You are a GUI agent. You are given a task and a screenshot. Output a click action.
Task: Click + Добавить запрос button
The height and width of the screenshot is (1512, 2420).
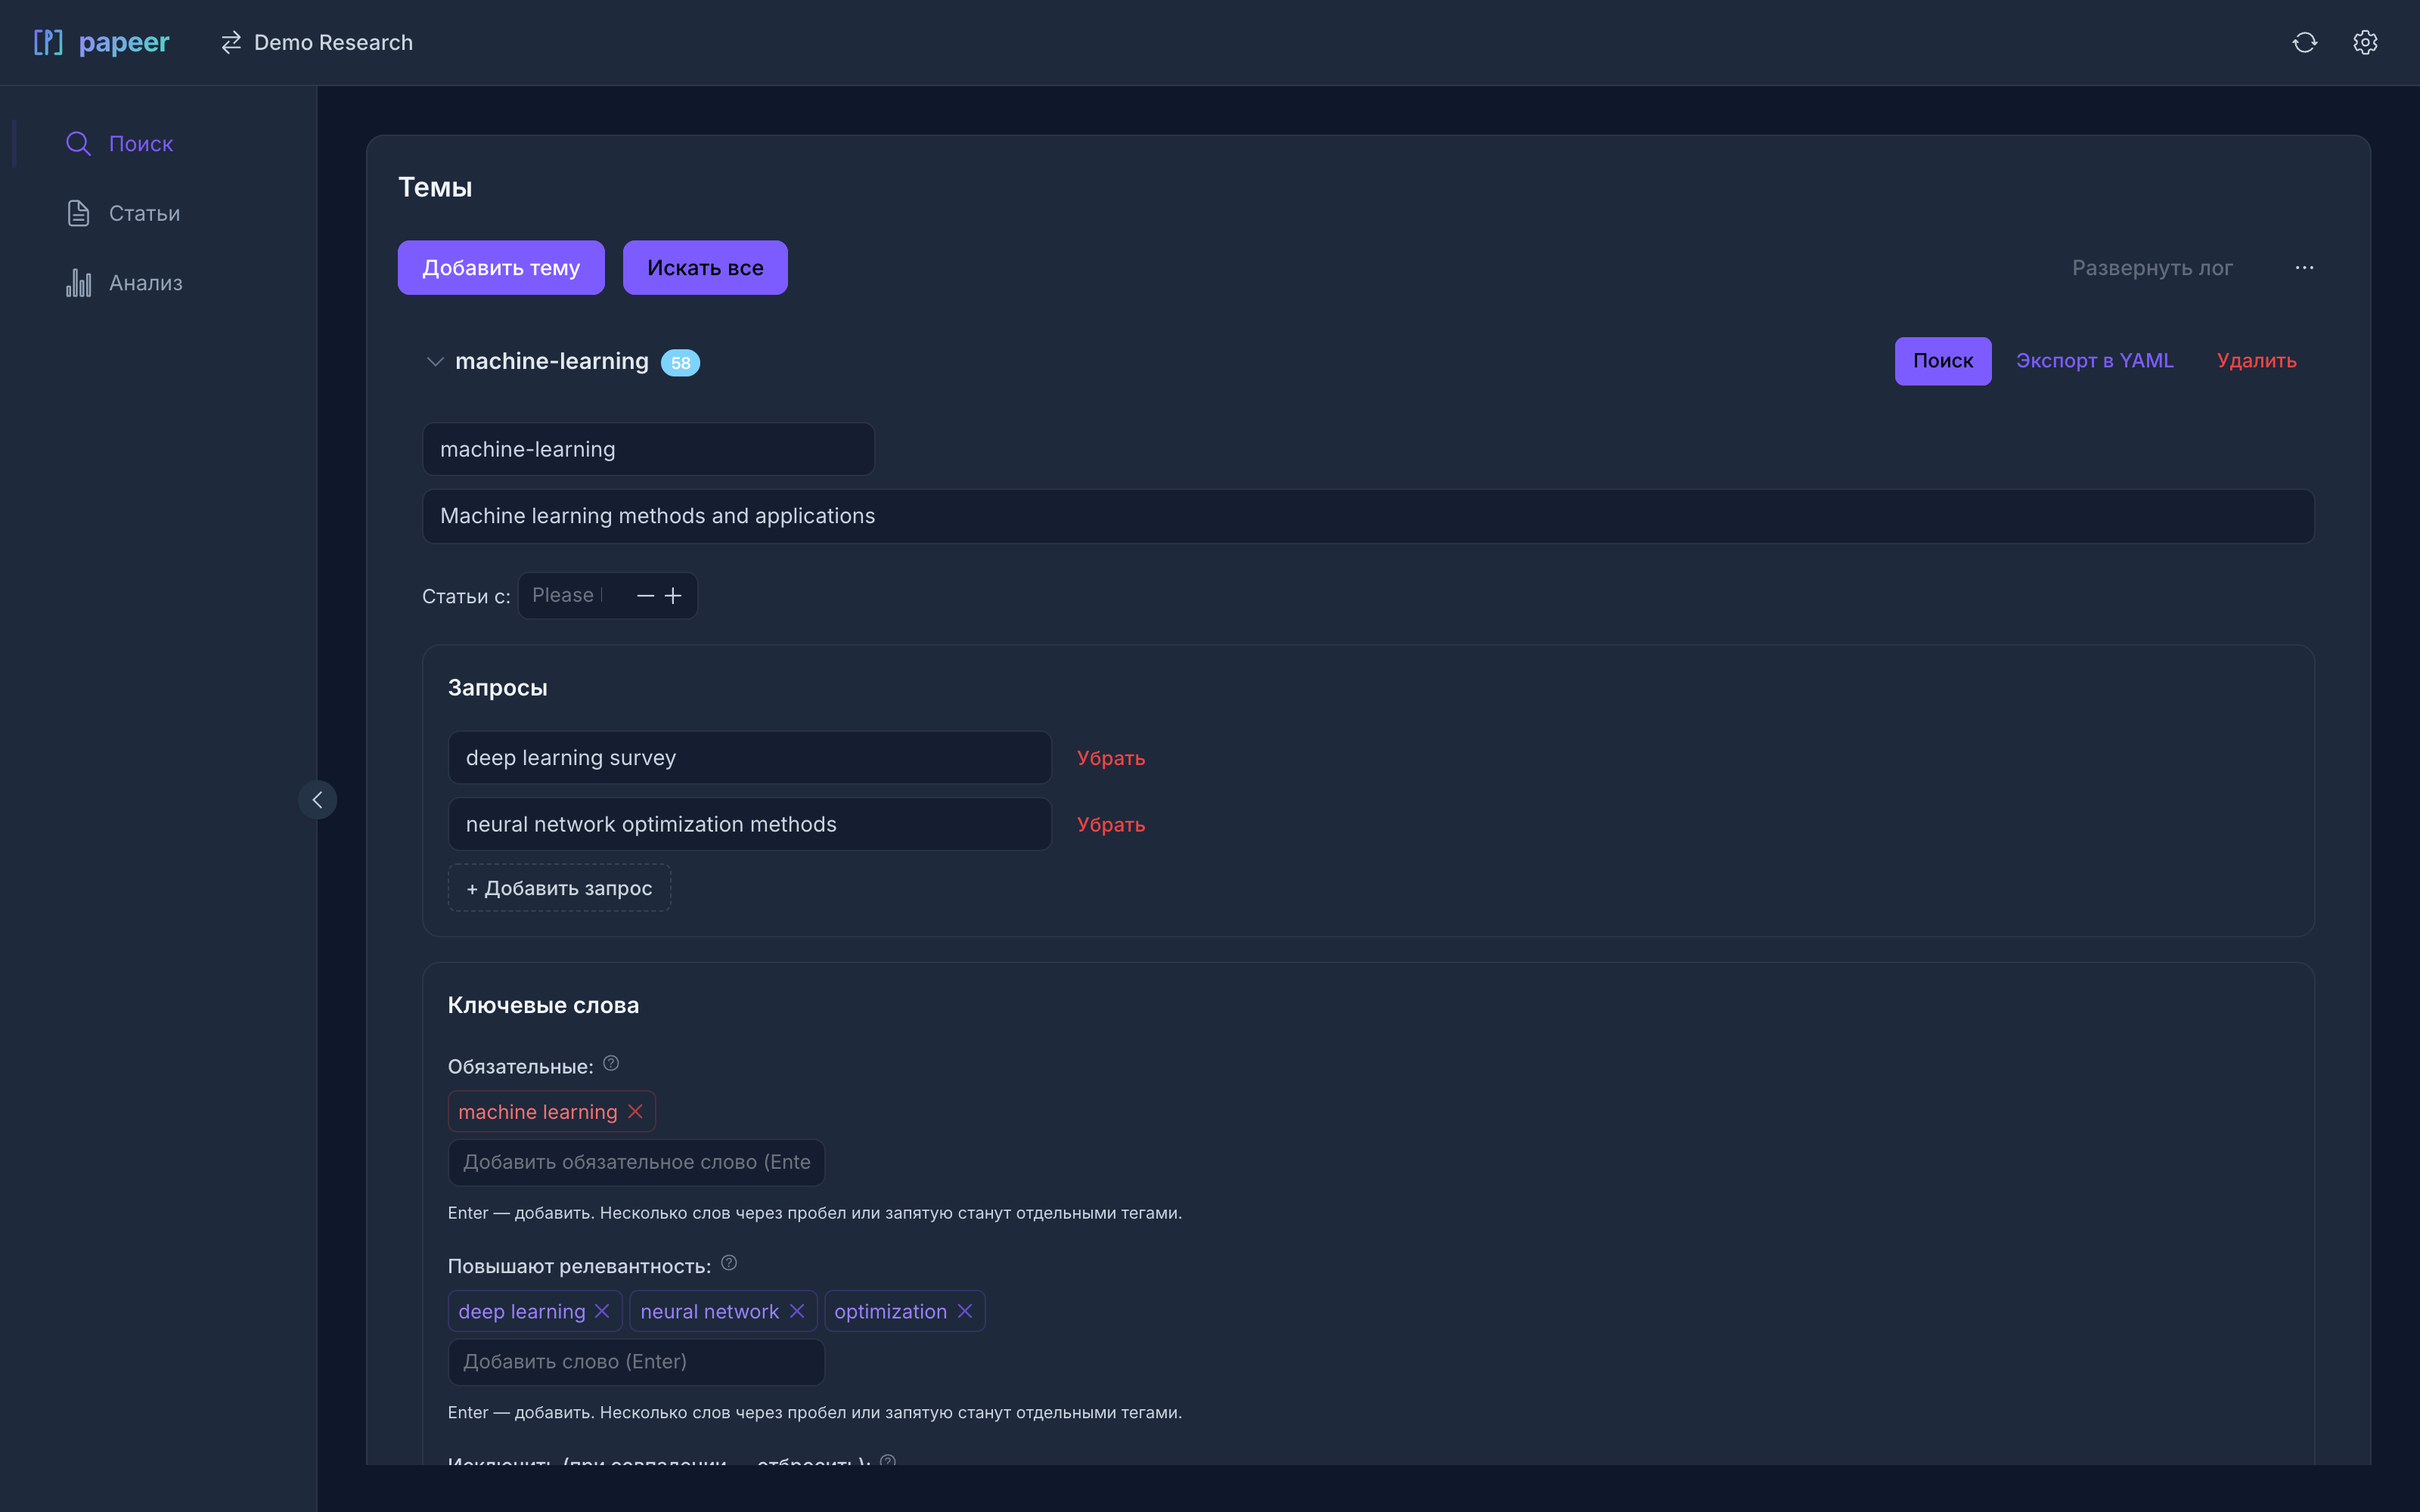click(559, 888)
